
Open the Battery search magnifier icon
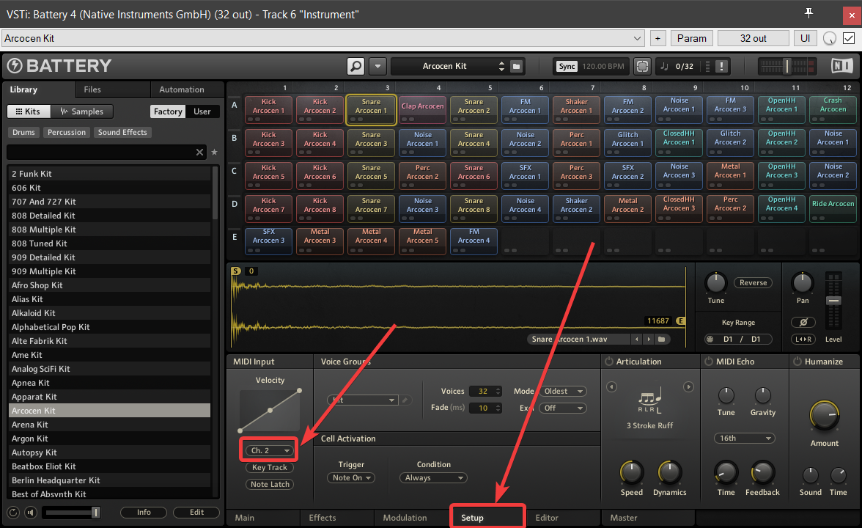[x=356, y=67]
